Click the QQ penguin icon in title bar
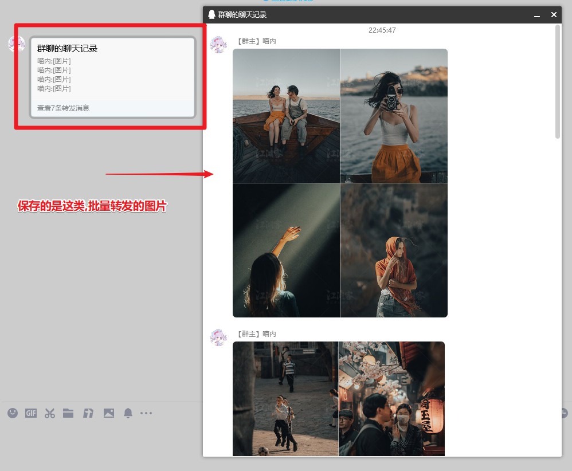The image size is (572, 471). 212,14
